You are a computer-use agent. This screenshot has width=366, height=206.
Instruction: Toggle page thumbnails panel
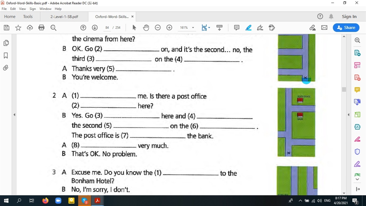tap(6, 43)
